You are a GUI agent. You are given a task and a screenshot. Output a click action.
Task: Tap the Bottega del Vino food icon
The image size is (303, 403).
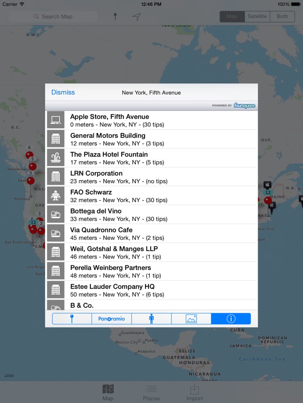pyautogui.click(x=56, y=214)
